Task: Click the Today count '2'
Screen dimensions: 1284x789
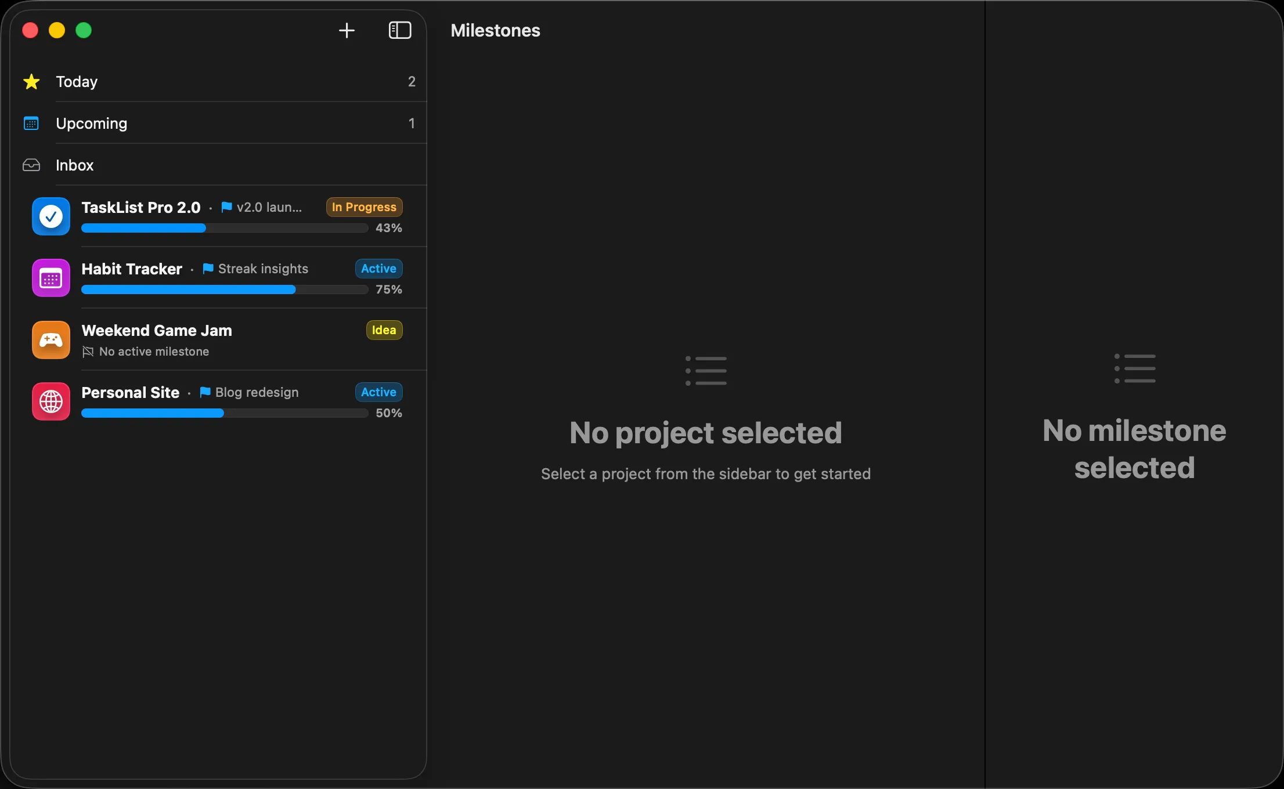Action: point(412,82)
